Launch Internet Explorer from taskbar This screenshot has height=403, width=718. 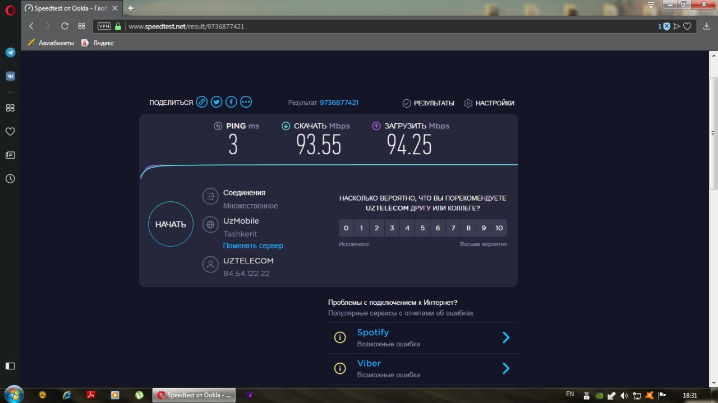coord(67,395)
